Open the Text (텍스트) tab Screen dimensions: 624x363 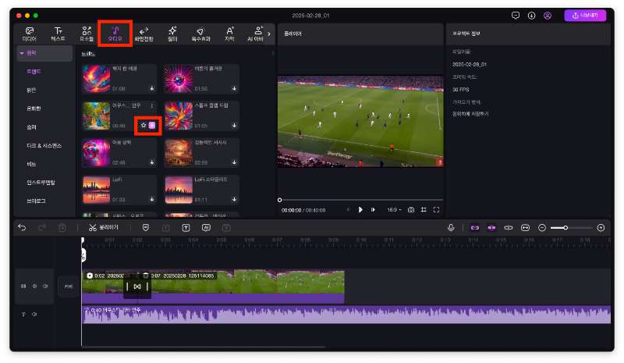tap(58, 34)
